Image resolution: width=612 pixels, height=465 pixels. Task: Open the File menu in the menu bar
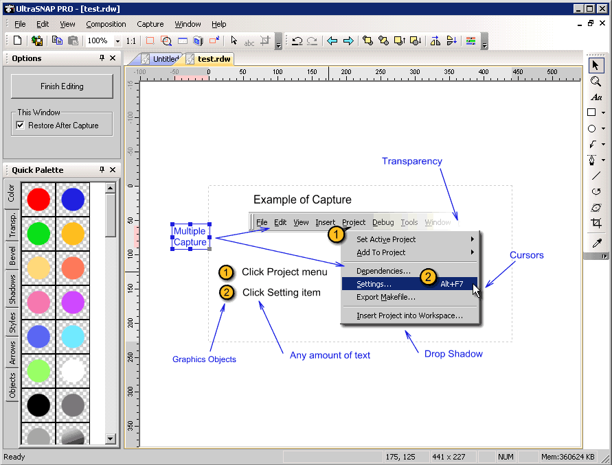pyautogui.click(x=20, y=24)
